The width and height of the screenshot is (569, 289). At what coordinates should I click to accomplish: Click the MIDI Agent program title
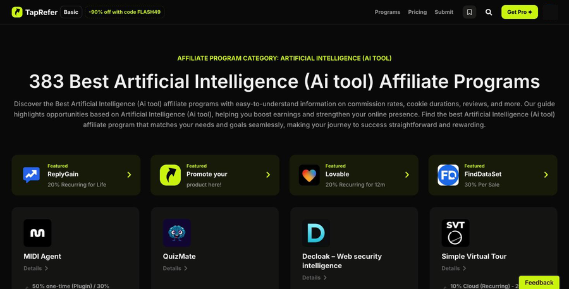coord(42,256)
